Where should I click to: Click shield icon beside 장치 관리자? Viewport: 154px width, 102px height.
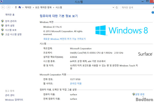click(x=2, y=21)
